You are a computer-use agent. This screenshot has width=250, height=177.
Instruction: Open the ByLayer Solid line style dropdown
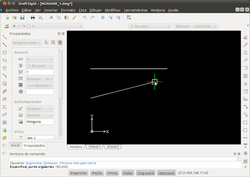coord(196,26)
